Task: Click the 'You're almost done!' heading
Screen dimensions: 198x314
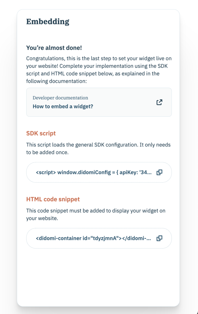Action: pyautogui.click(x=54, y=48)
